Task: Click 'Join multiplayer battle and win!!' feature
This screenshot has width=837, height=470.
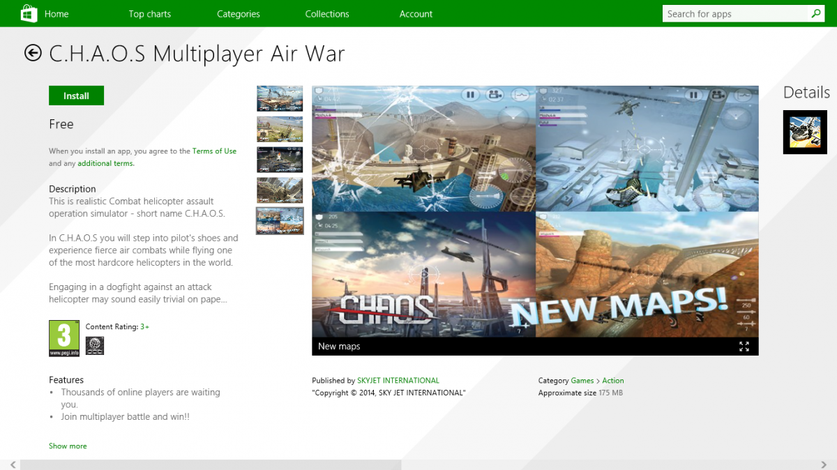Action: point(126,417)
